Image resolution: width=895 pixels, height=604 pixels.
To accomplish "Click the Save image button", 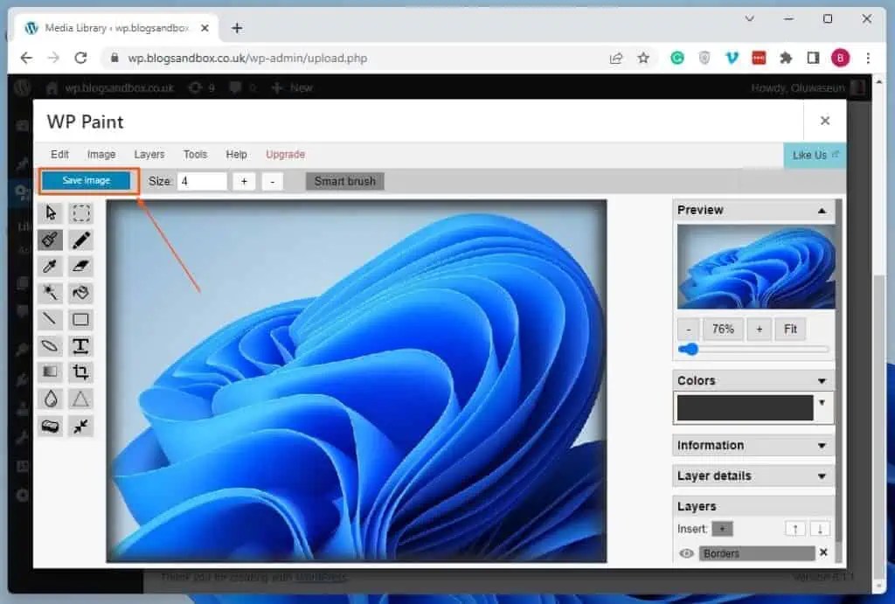I will click(87, 180).
